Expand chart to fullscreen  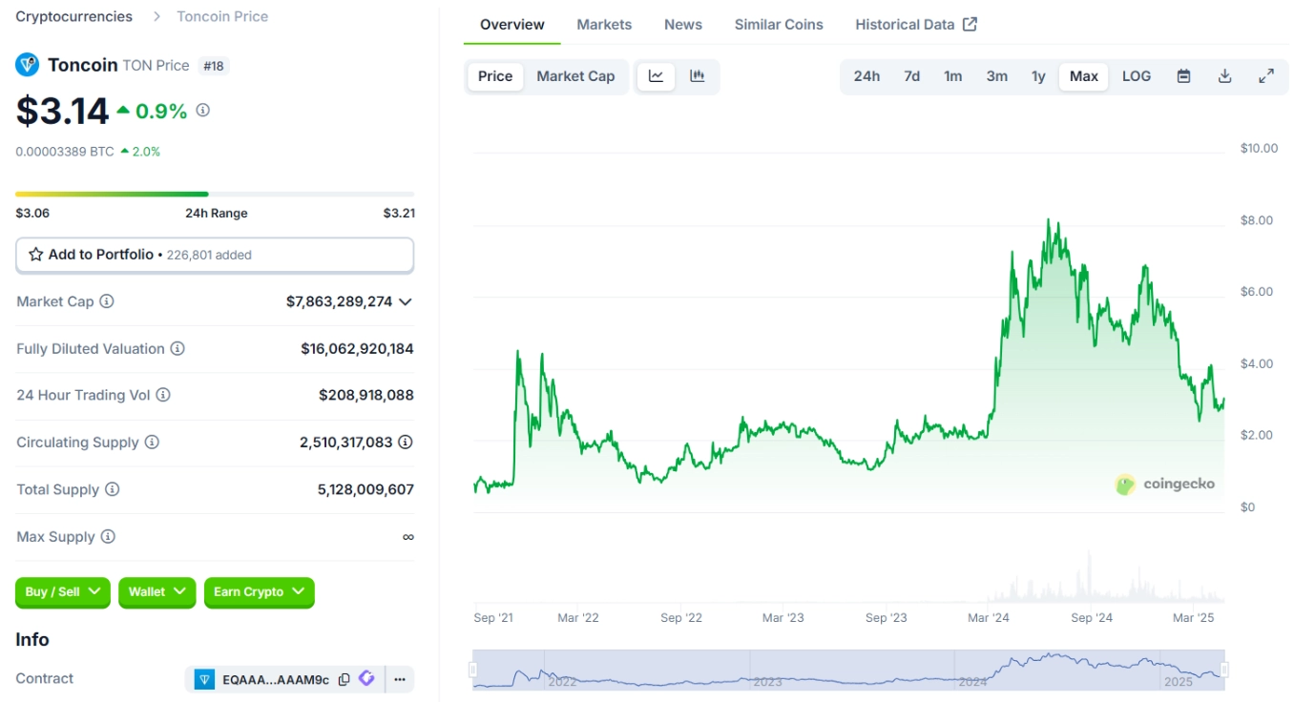coord(1266,76)
